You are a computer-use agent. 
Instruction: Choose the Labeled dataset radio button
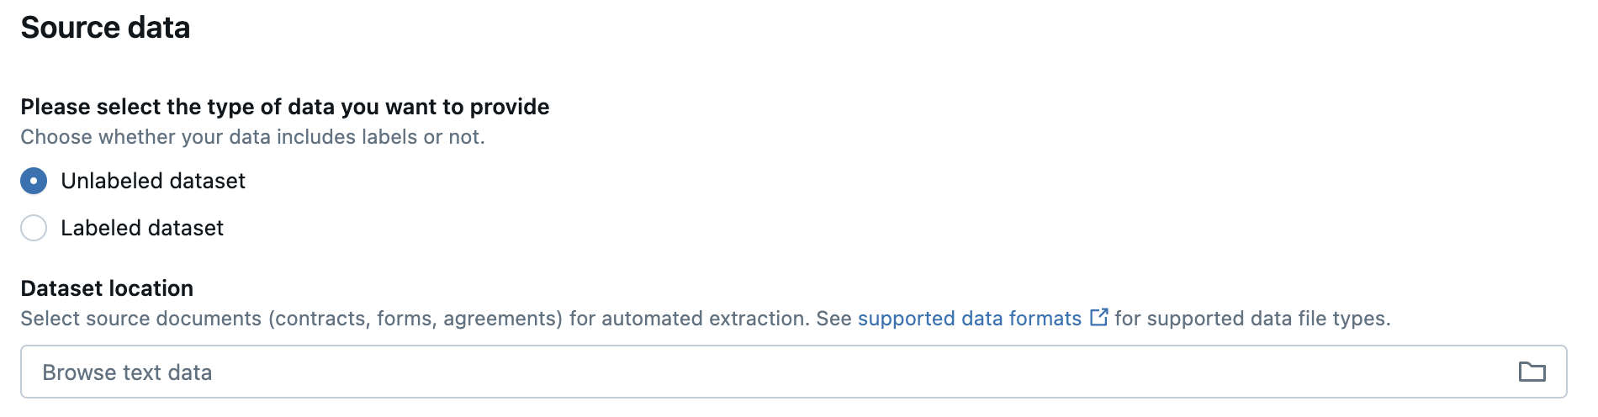click(x=34, y=228)
